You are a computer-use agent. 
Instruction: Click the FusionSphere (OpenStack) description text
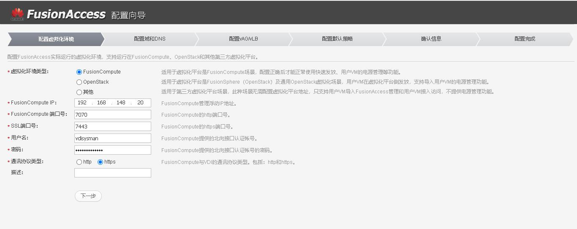click(326, 82)
